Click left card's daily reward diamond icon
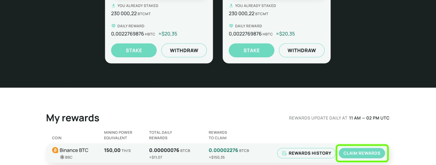Viewport: 436px width, 165px height. [x=113, y=26]
